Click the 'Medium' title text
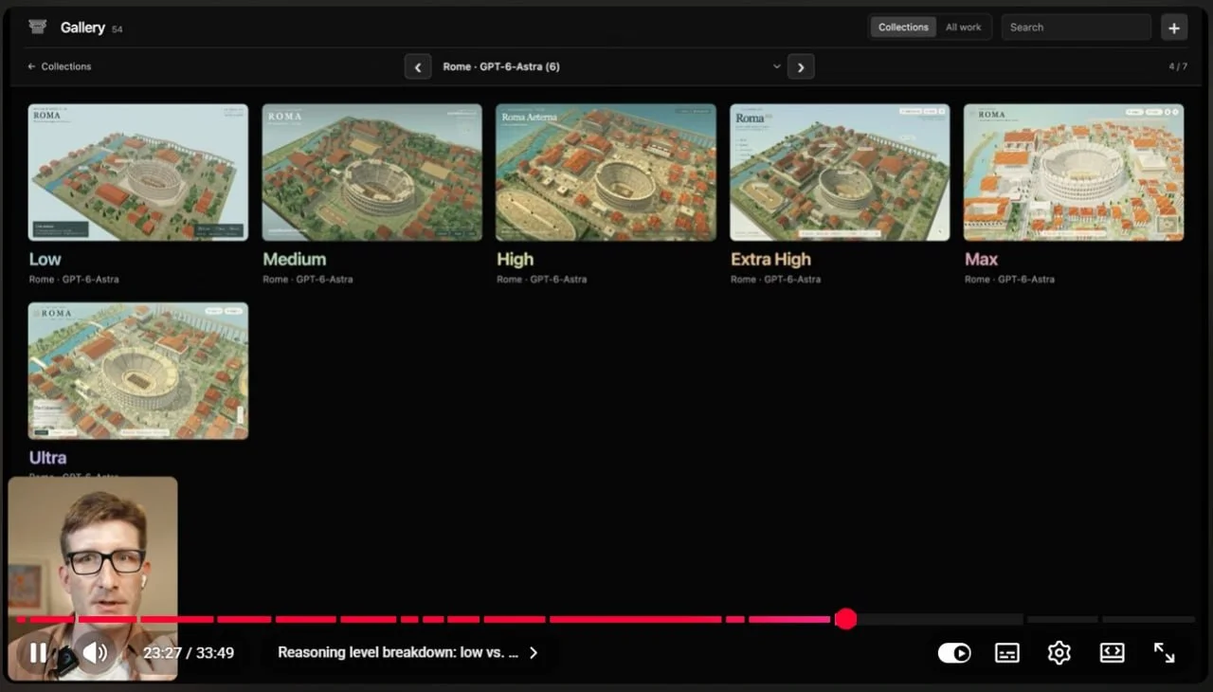This screenshot has width=1213, height=692. pos(294,259)
